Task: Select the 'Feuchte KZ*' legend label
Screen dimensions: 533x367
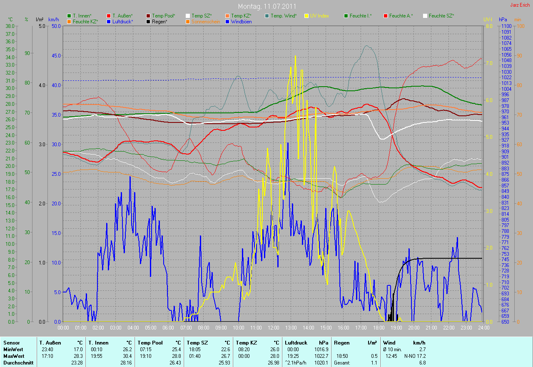Action: click(85, 21)
